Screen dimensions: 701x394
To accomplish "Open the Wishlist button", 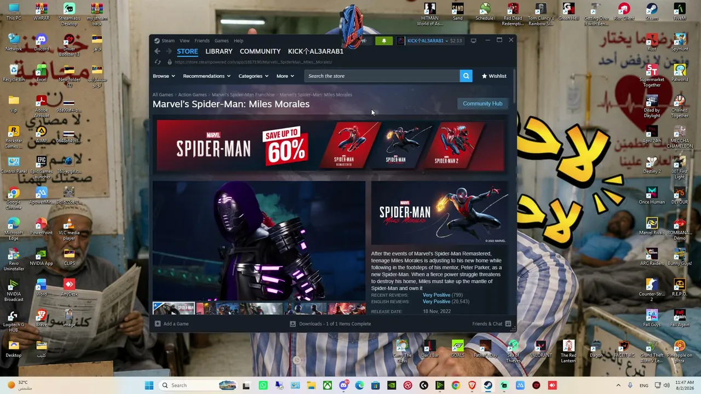I will point(494,76).
